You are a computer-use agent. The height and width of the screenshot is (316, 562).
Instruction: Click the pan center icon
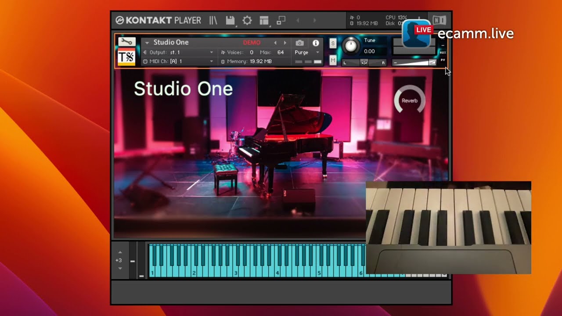[x=364, y=63]
